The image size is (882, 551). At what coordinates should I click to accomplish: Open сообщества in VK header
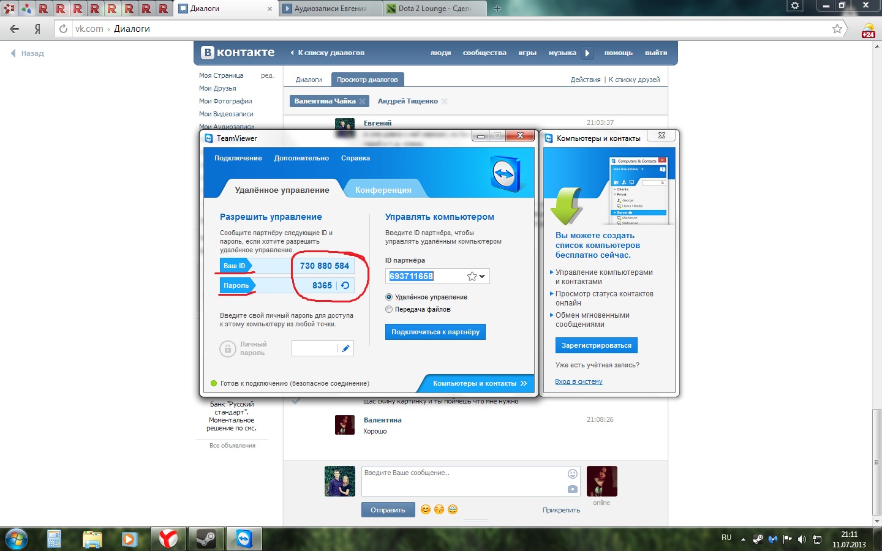(x=484, y=53)
